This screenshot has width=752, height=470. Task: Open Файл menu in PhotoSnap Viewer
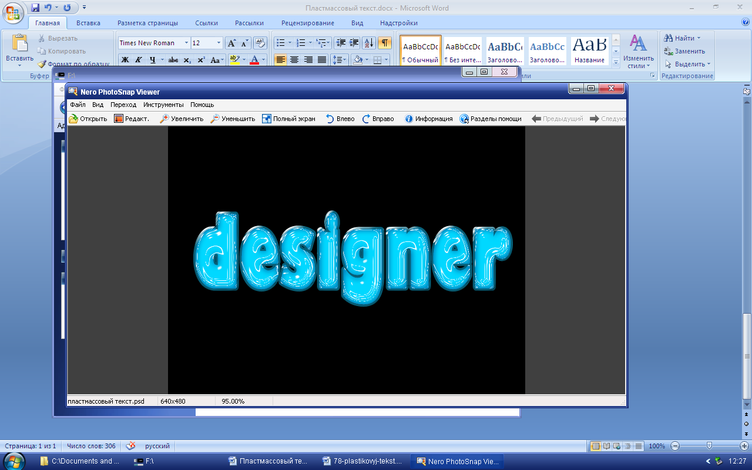(78, 105)
